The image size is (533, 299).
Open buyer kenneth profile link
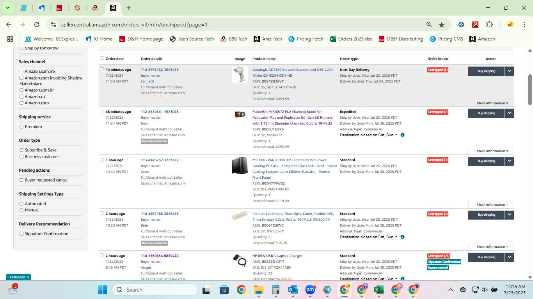tap(147, 81)
